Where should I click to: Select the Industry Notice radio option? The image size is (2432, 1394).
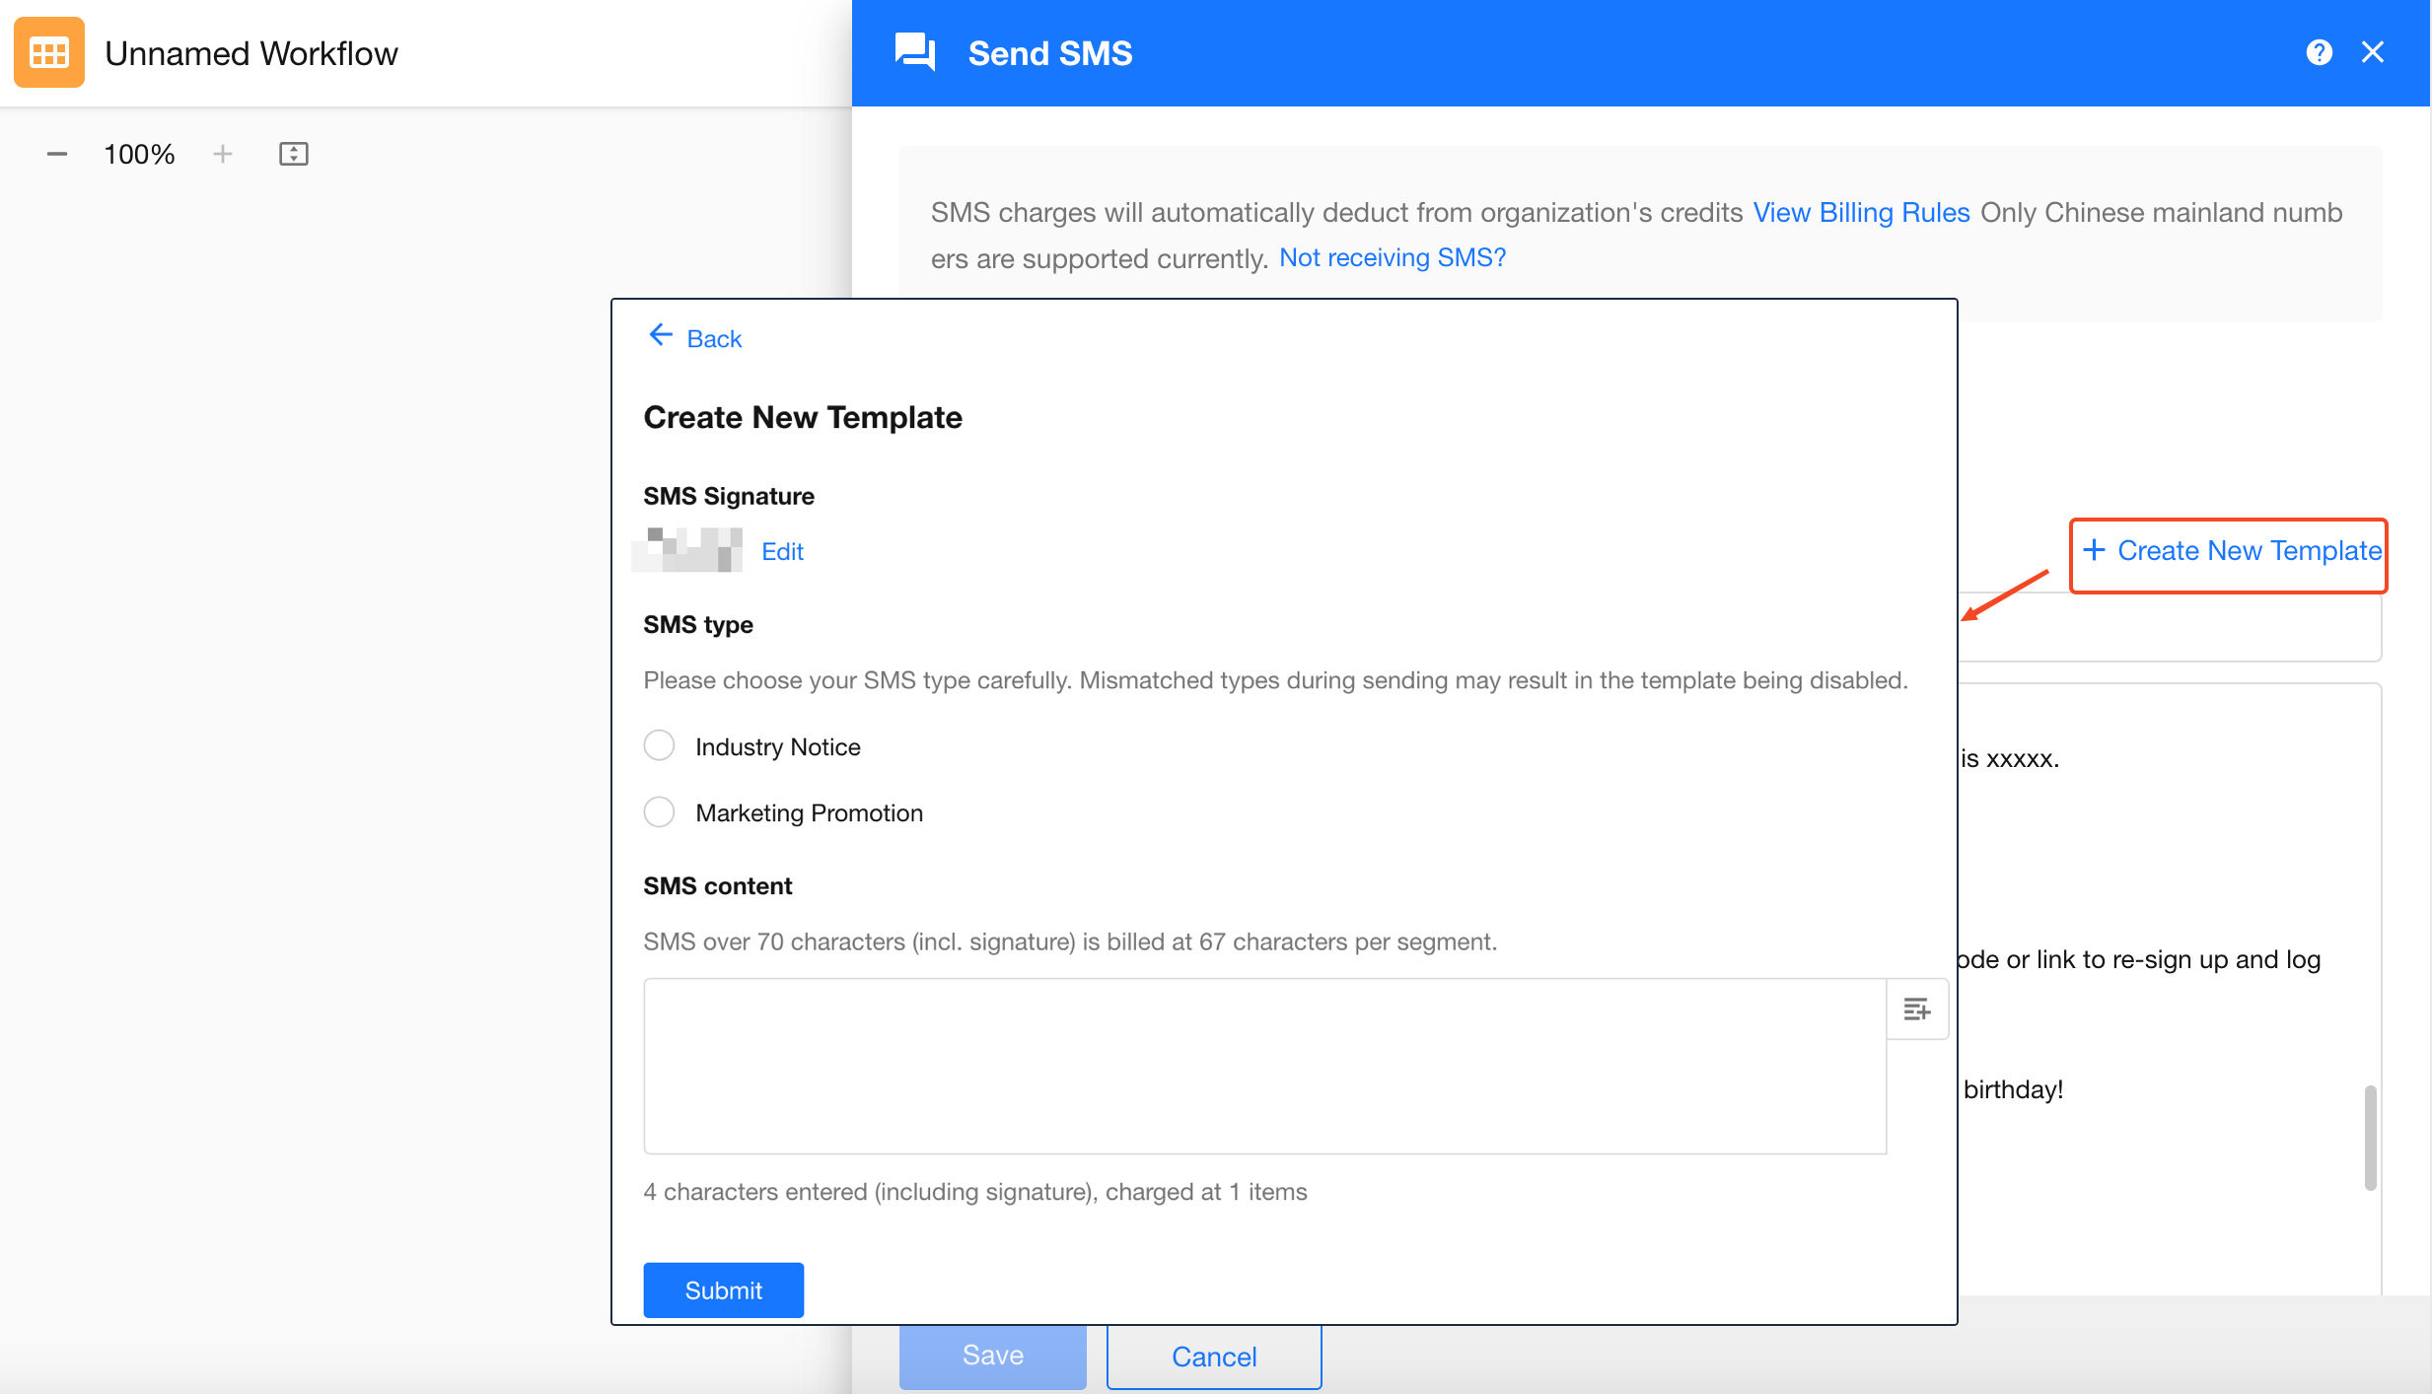(x=659, y=745)
